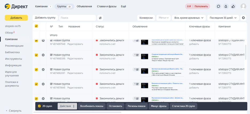Viewport: 250px width, 114px height.
Task: Click the yellow 'Добавить' button
Action: (x=16, y=18)
